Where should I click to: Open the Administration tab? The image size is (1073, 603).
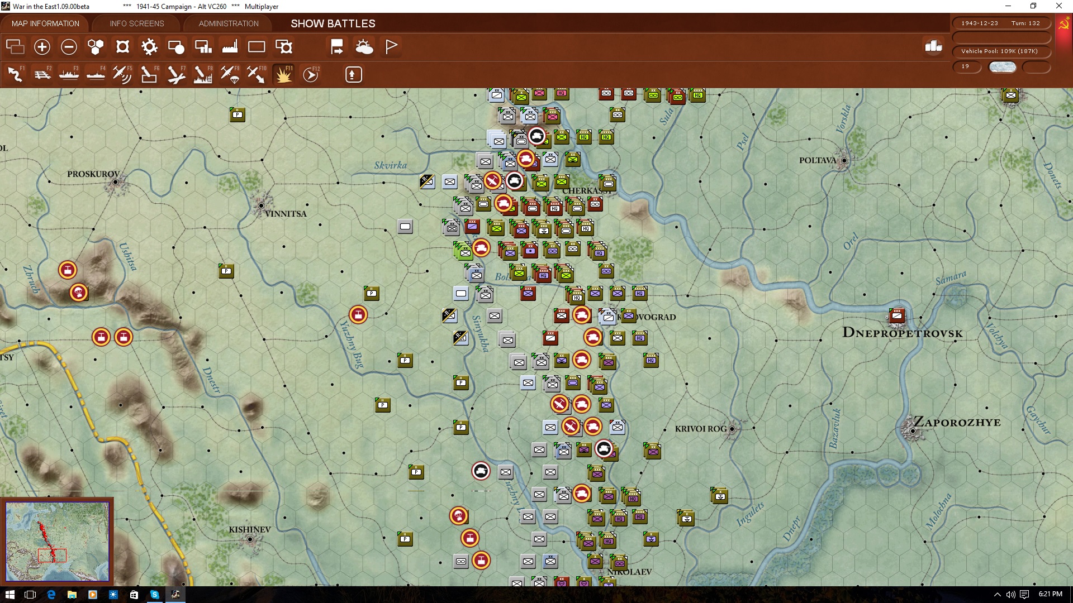[x=229, y=23]
